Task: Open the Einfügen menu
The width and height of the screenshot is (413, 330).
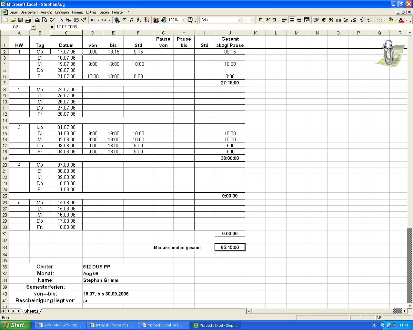Action: click(62, 12)
